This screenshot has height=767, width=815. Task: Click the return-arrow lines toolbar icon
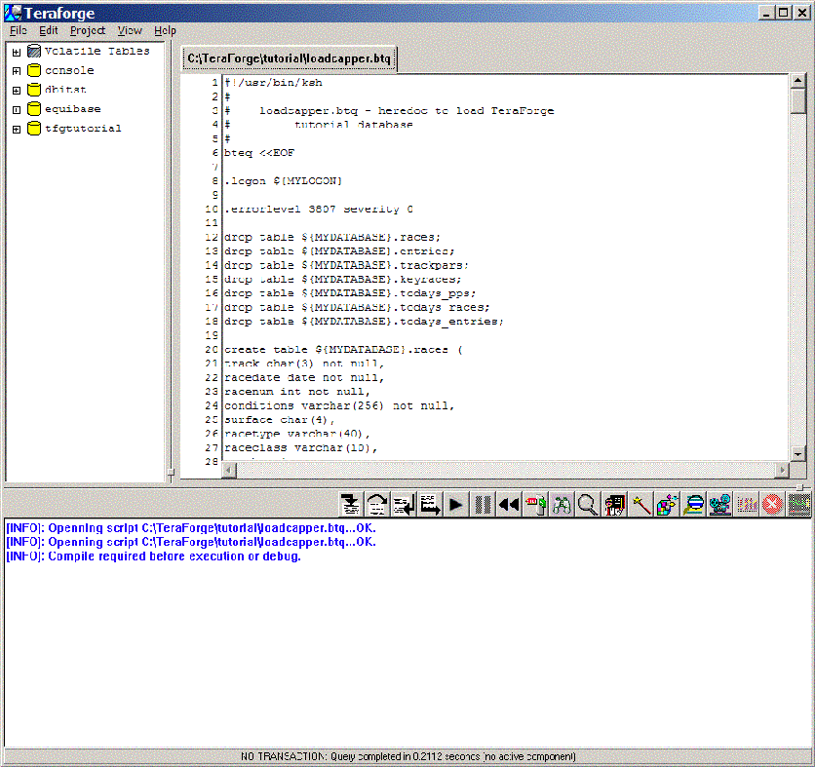(404, 504)
